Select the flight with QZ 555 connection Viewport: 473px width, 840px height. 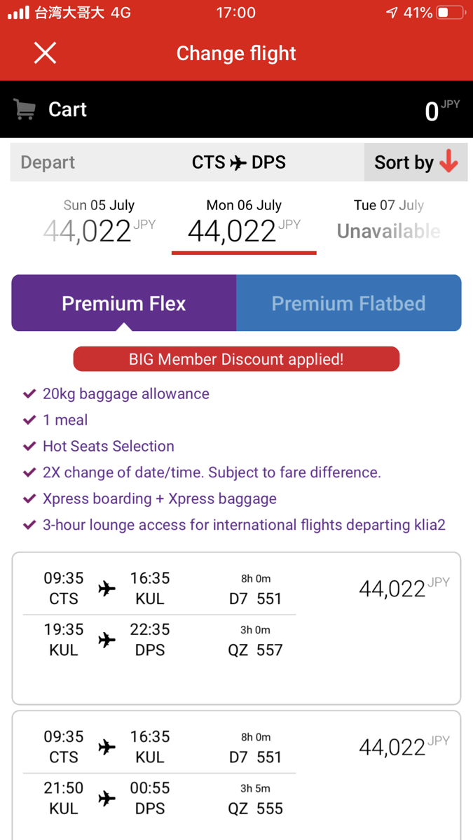point(236,776)
